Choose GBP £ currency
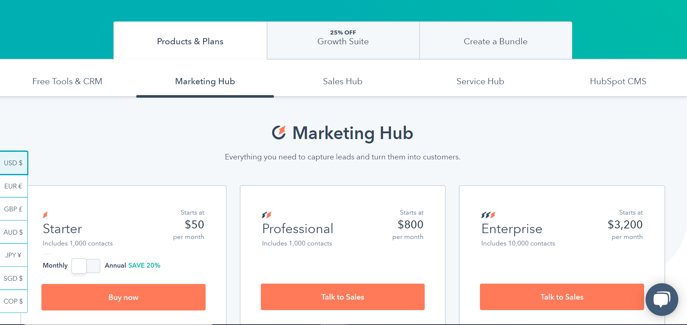The height and width of the screenshot is (325, 687). coord(13,209)
